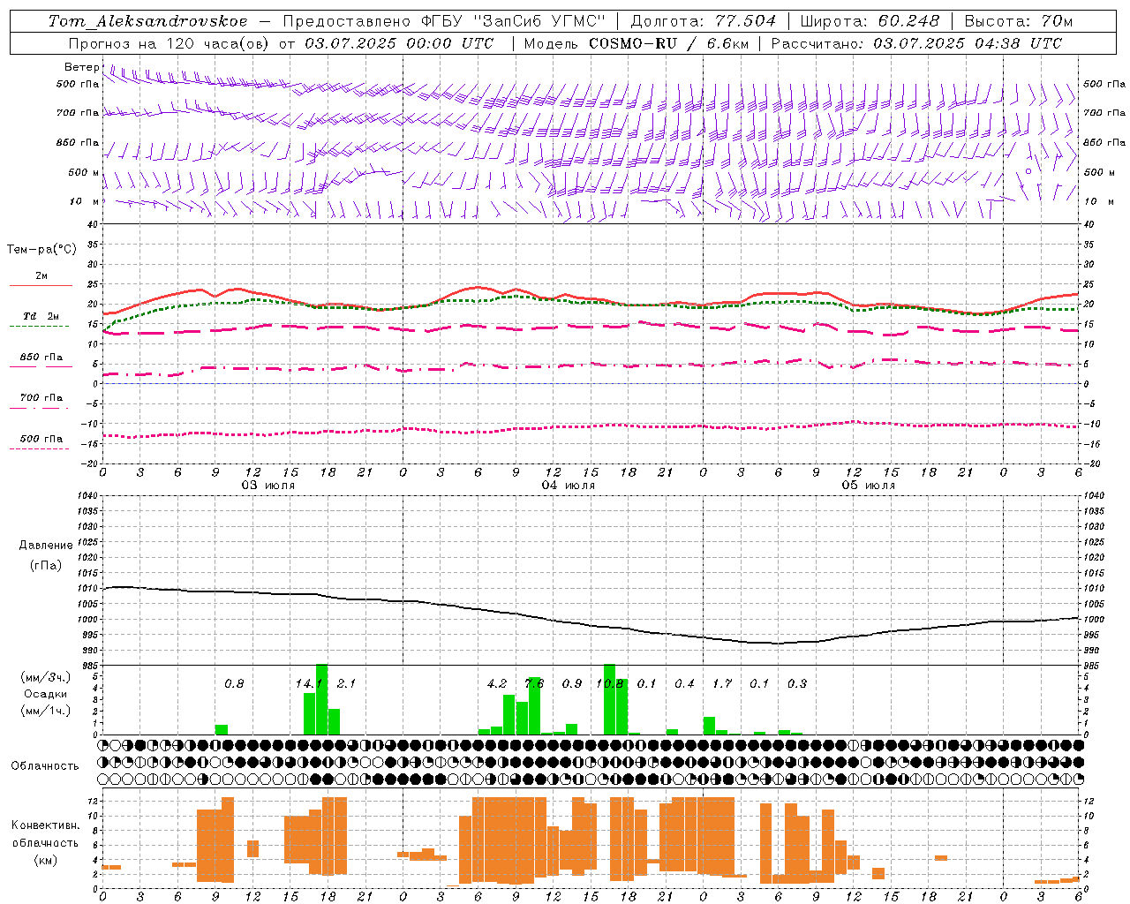Click the precipitation total 0.8
The image size is (1130, 904).
pos(234,684)
